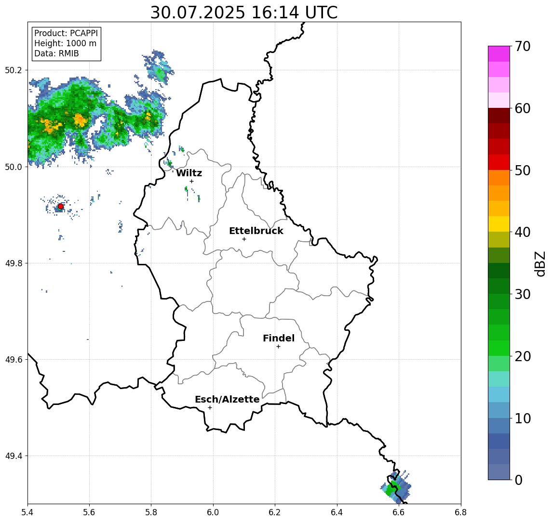Click the Esch/Alzette city label
Image resolution: width=552 pixels, height=522 pixels.
click(227, 399)
